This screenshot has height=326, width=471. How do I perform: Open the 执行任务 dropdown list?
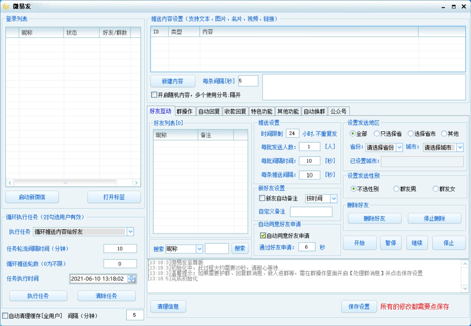pos(130,232)
